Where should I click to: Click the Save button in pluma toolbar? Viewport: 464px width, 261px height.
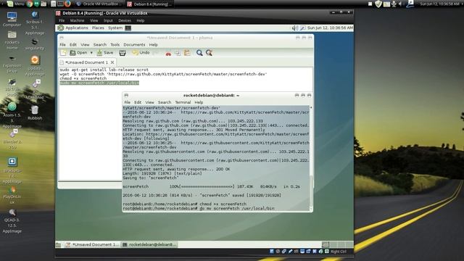(105, 53)
